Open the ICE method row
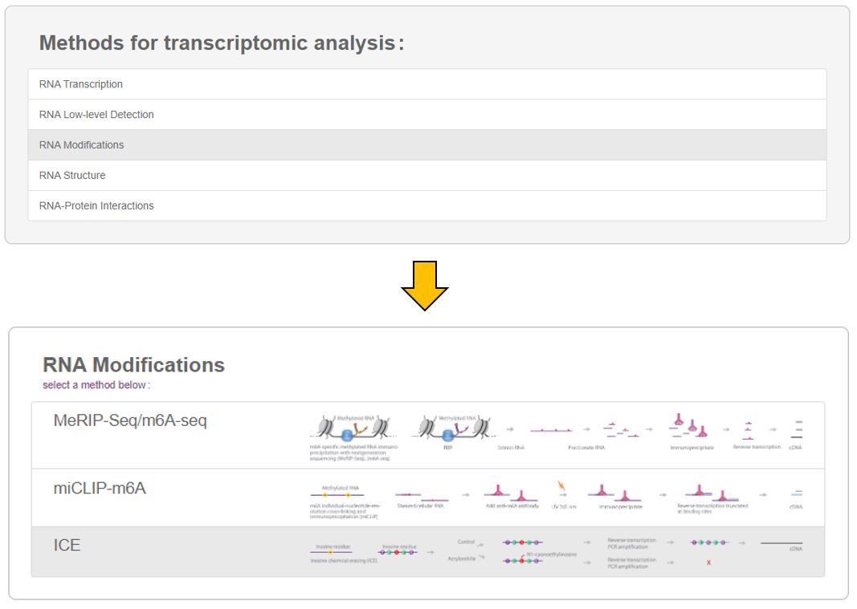Viewport: 857px width, 609px height. (x=67, y=546)
